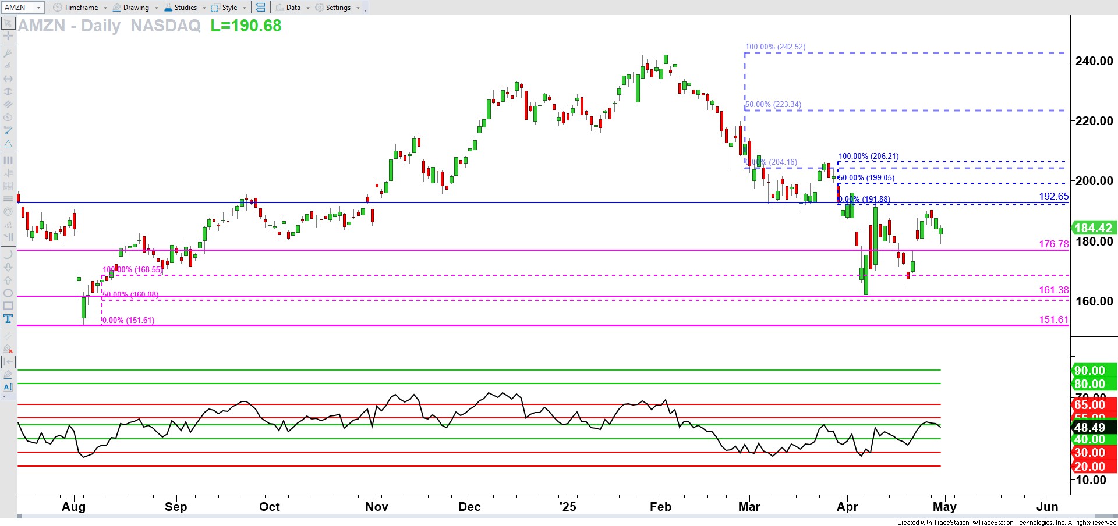Select the ellipse drawing tool
Screen dimensions: 1118x526
8,293
